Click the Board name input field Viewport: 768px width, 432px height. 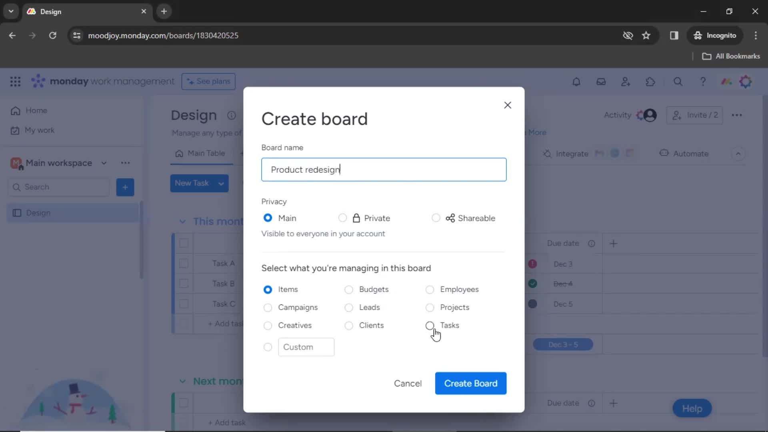[x=384, y=169]
